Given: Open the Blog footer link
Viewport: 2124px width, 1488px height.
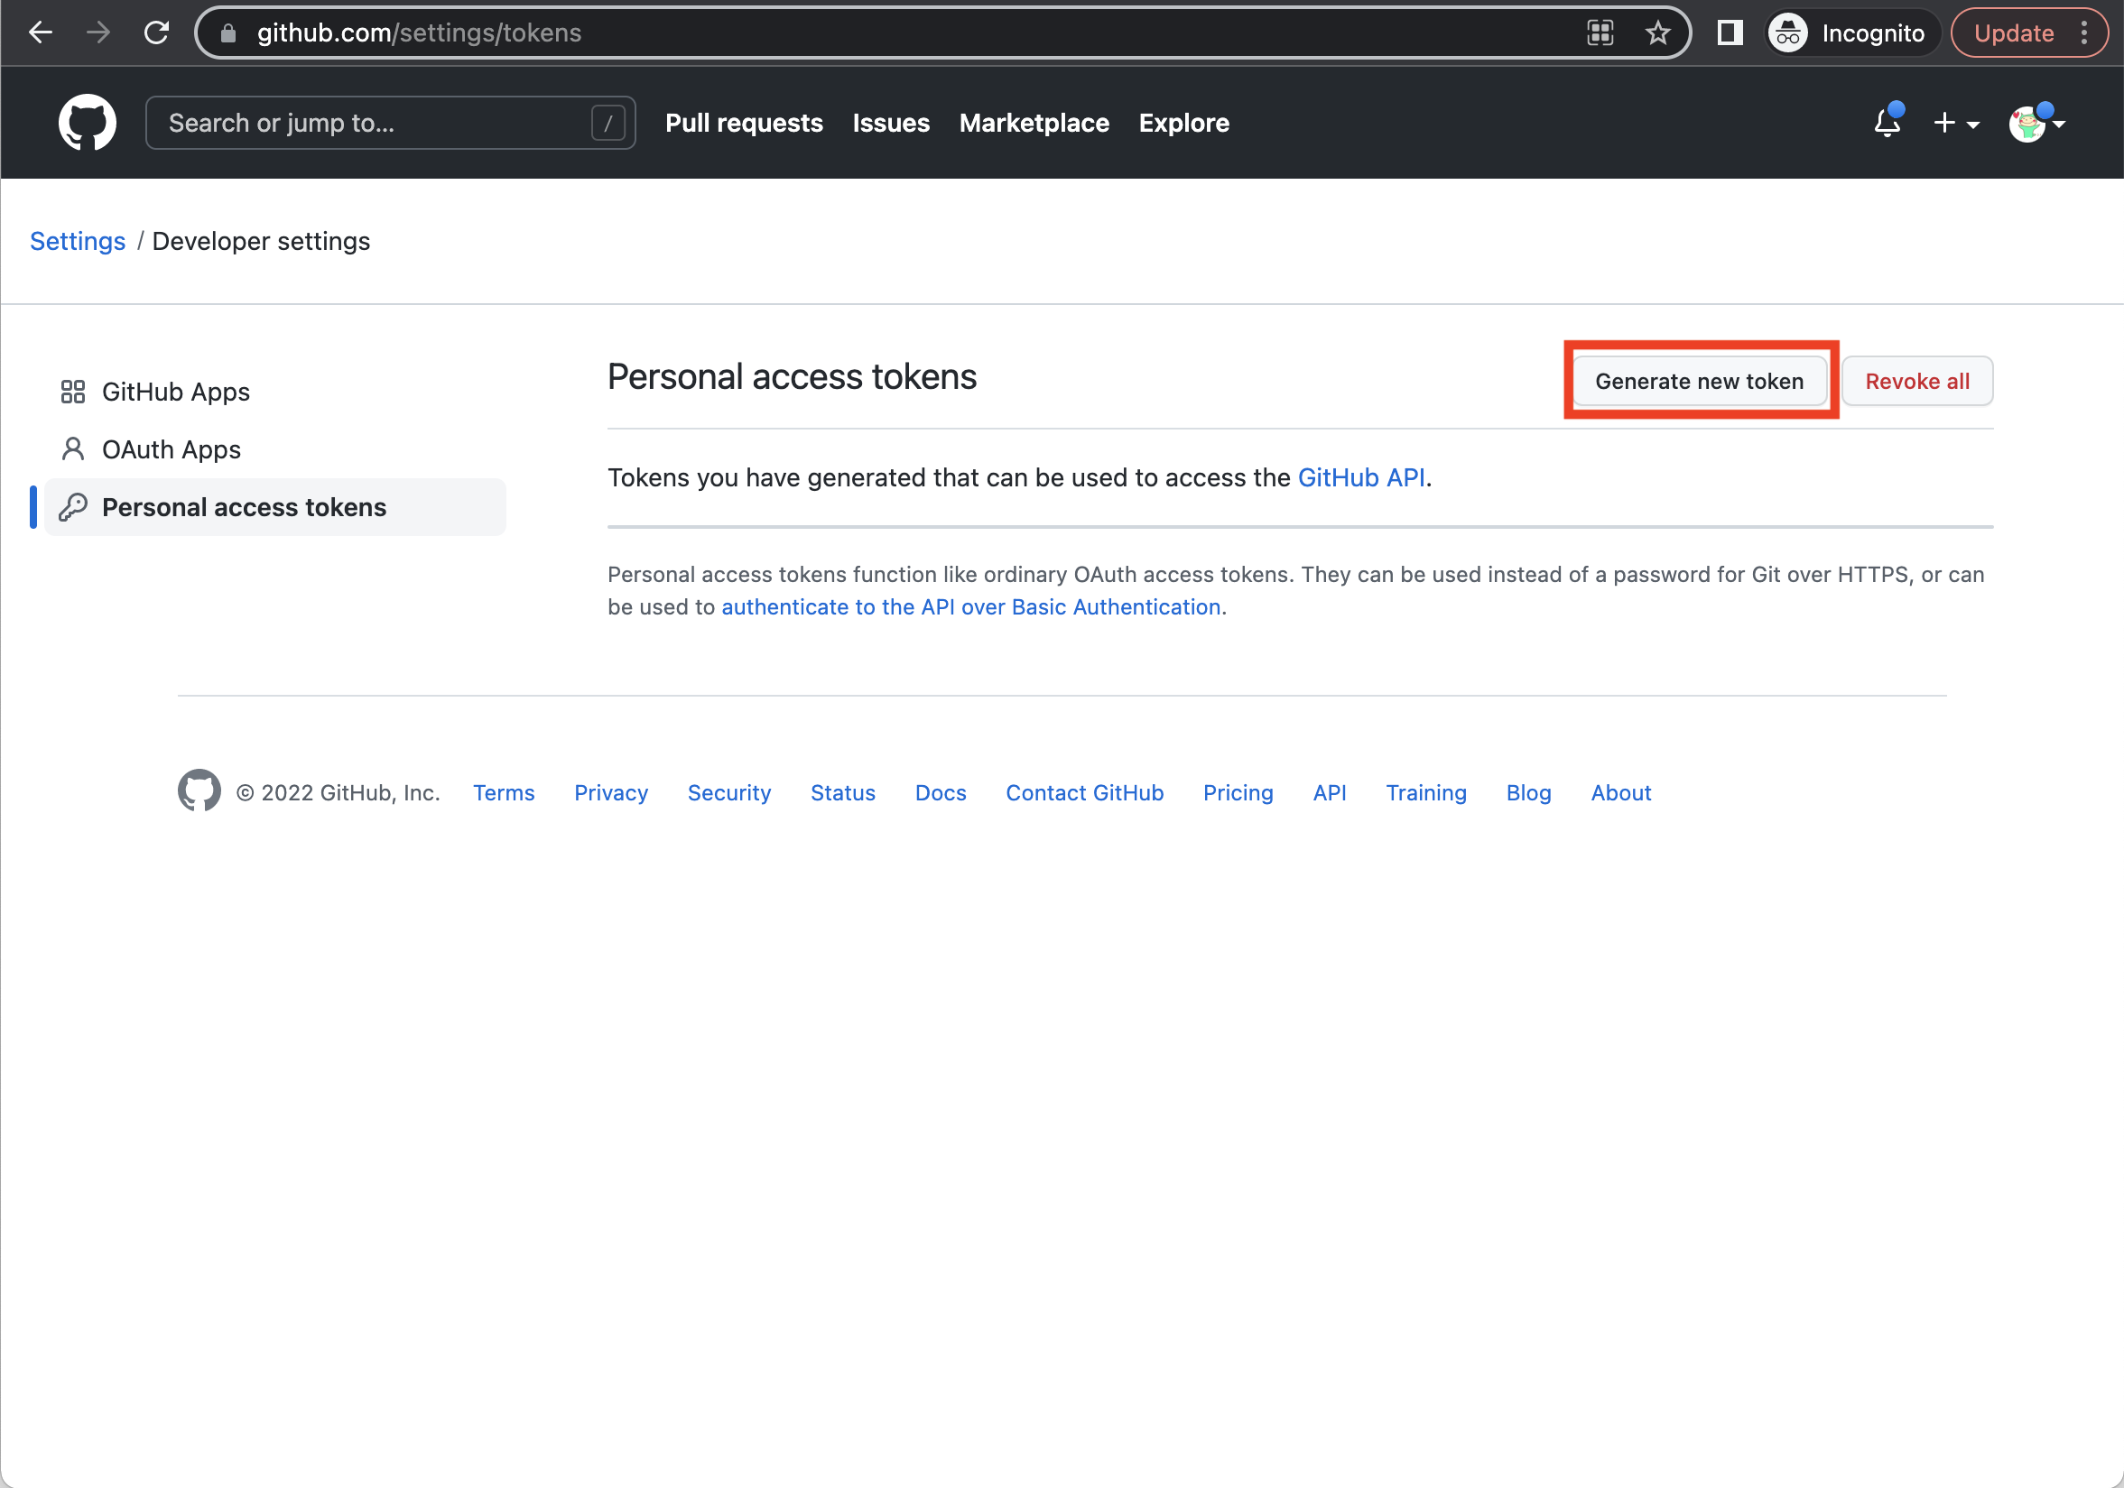Looking at the screenshot, I should coord(1528,792).
